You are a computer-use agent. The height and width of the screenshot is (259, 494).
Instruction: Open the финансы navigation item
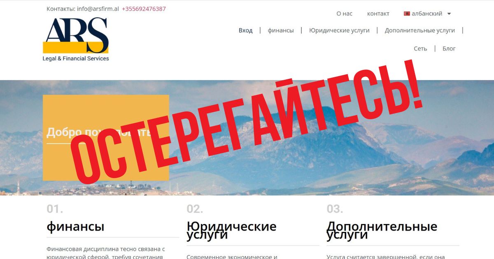(281, 30)
